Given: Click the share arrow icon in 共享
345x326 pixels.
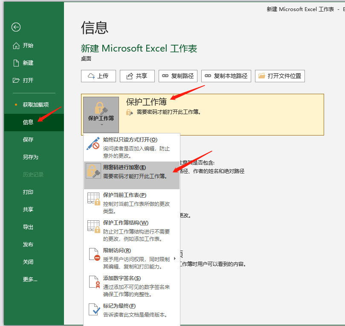Looking at the screenshot, I should pos(130,76).
